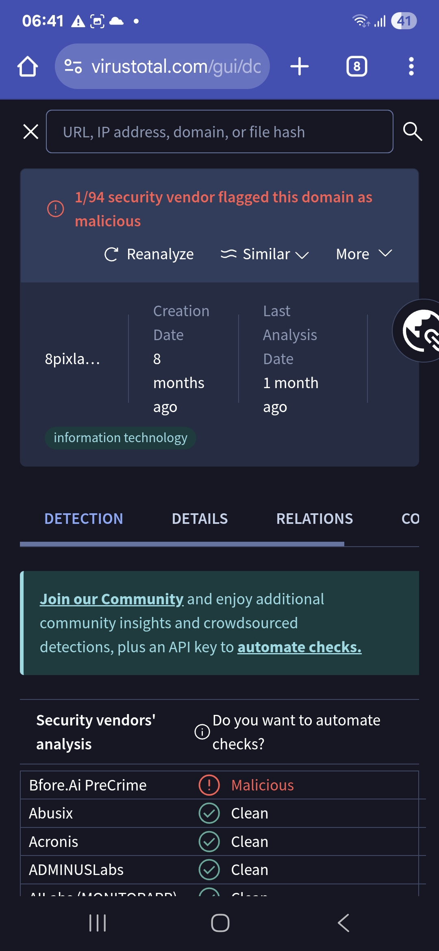The image size is (439, 951).
Task: Tap info icon beside automate checks
Action: coord(202,732)
